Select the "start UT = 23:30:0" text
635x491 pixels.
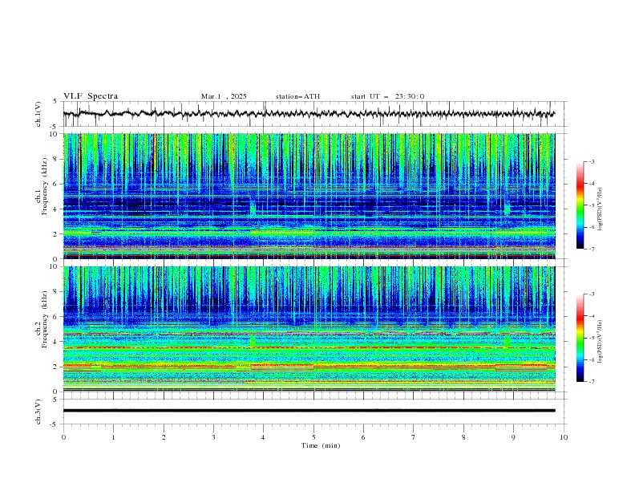point(387,96)
